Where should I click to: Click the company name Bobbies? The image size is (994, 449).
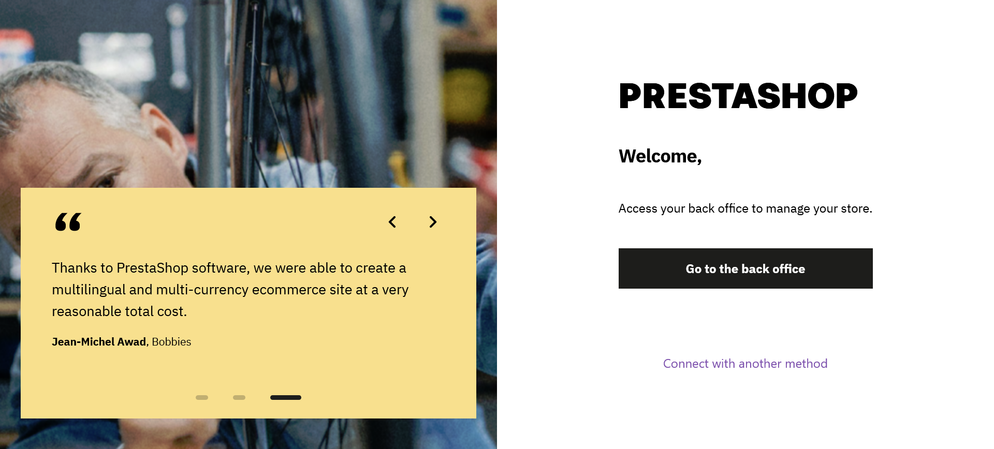coord(171,342)
